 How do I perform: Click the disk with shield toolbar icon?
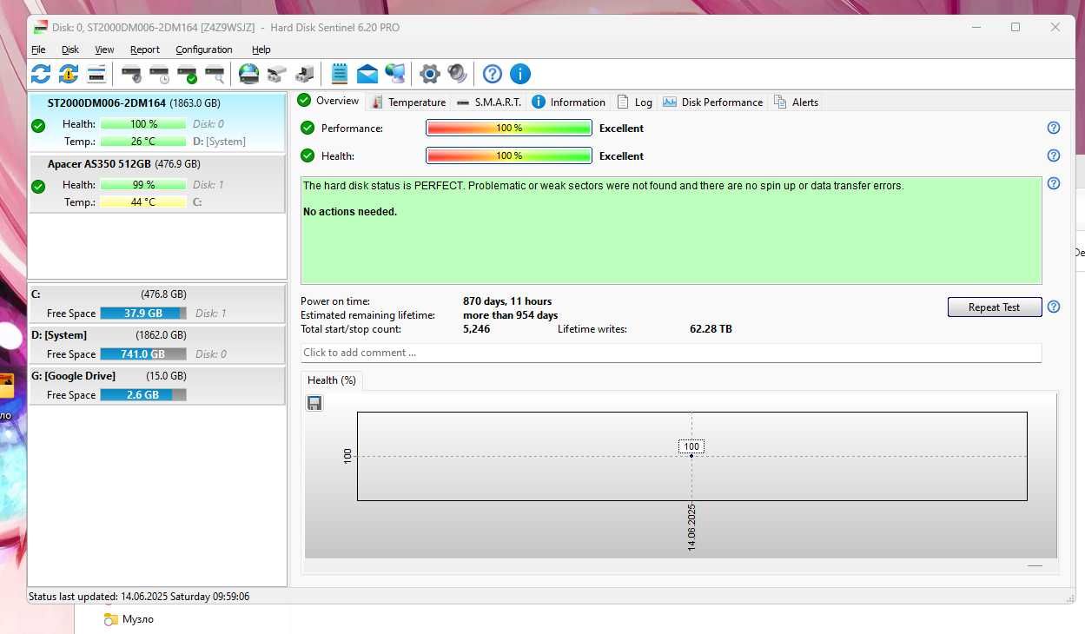131,74
